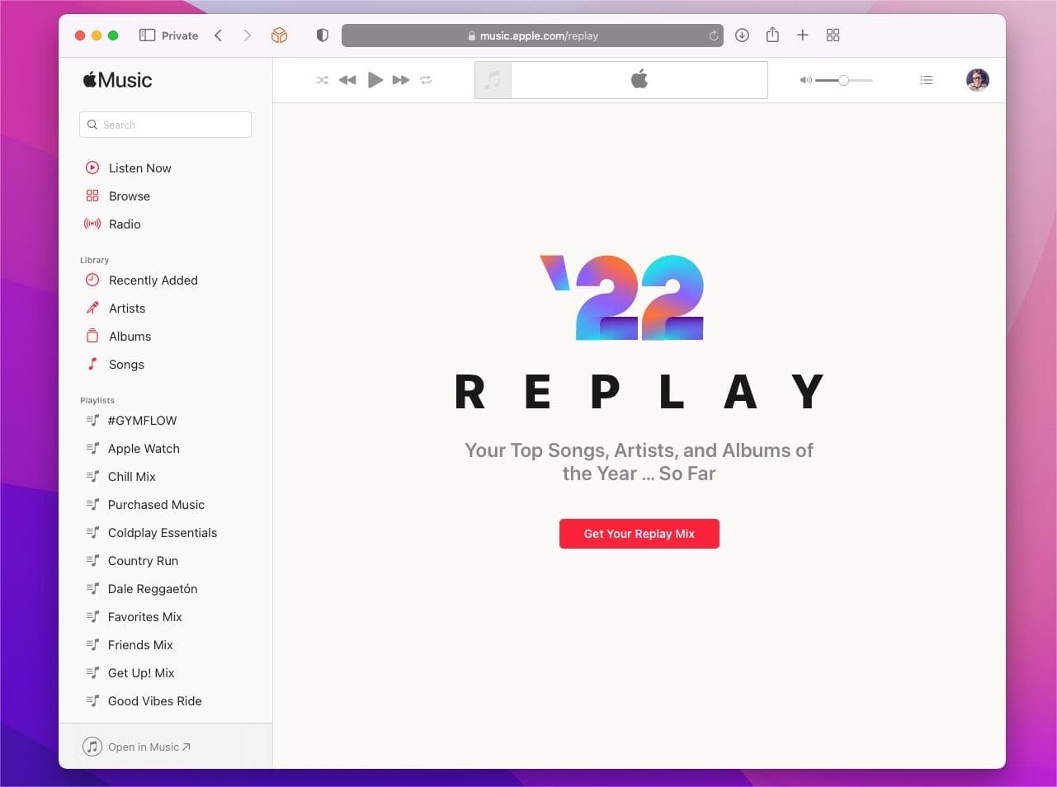Show Safari downloads
This screenshot has width=1057, height=787.
tap(742, 35)
